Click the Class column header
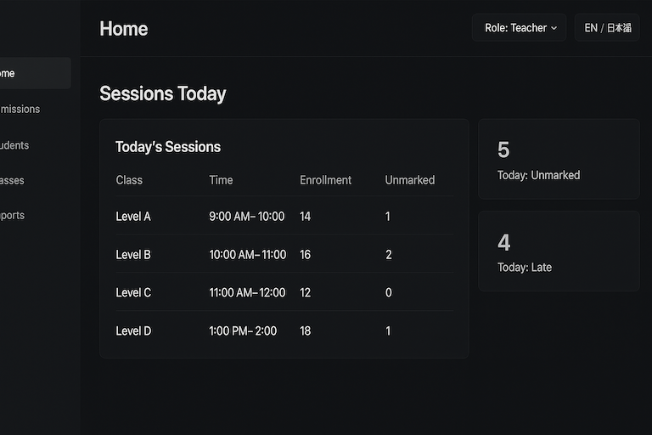652x435 pixels. click(x=129, y=180)
